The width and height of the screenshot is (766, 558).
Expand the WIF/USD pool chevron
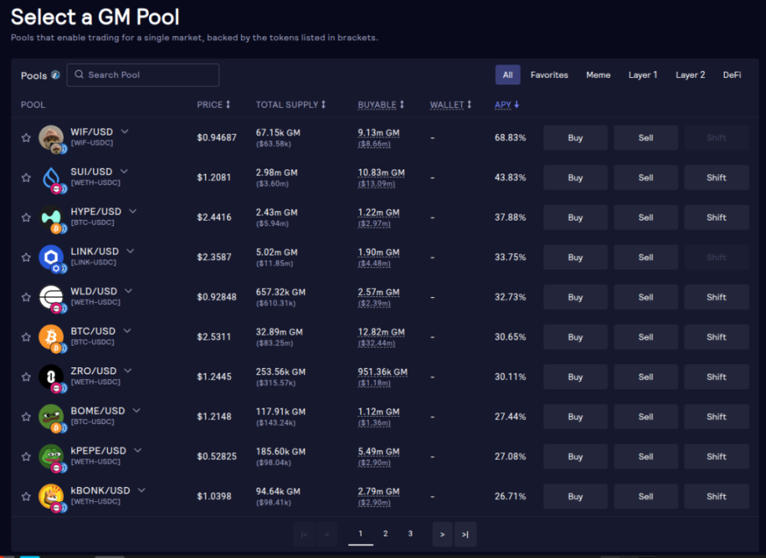pyautogui.click(x=125, y=132)
